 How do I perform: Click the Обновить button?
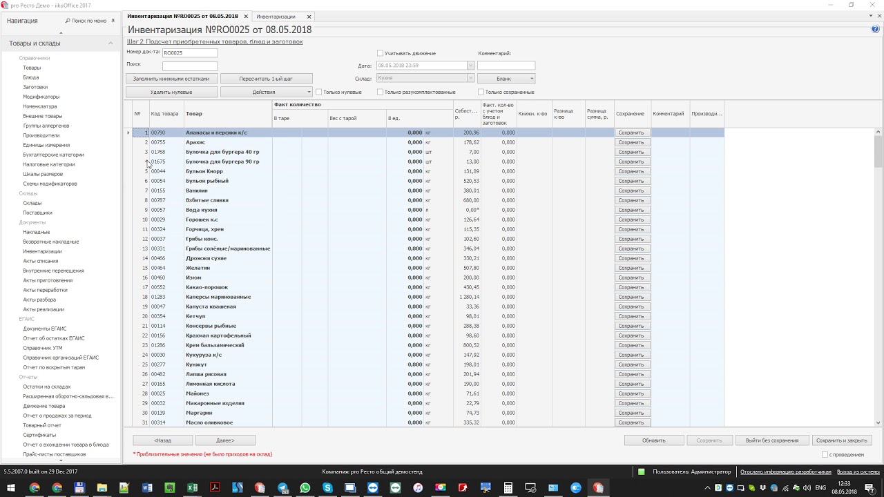pyautogui.click(x=654, y=440)
